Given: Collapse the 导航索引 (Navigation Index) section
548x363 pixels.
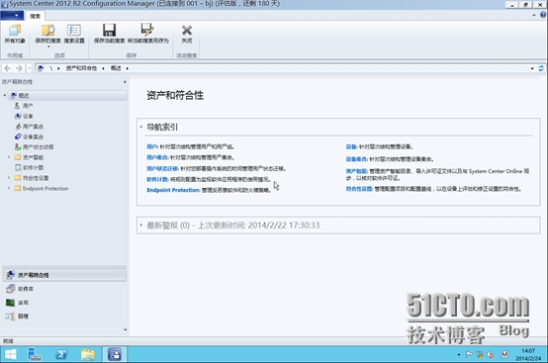Looking at the screenshot, I should tap(141, 127).
